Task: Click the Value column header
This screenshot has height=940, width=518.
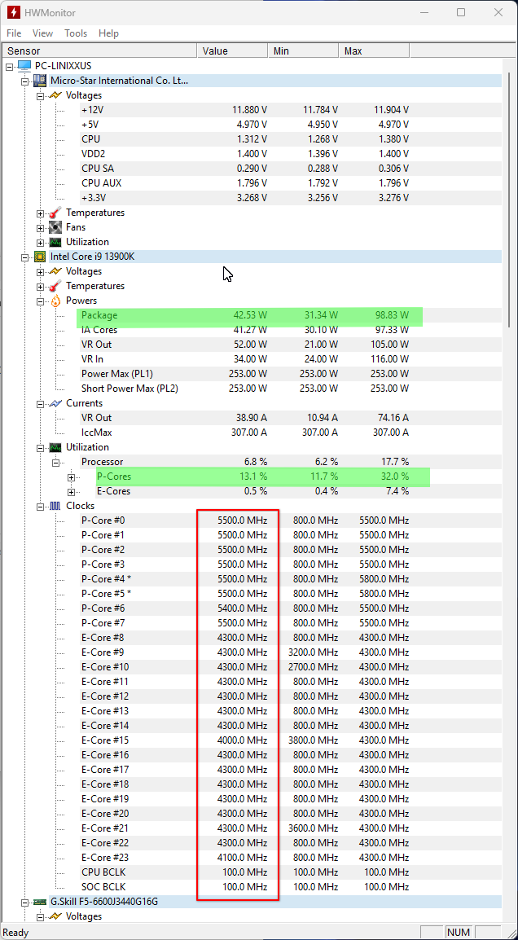Action: [232, 51]
